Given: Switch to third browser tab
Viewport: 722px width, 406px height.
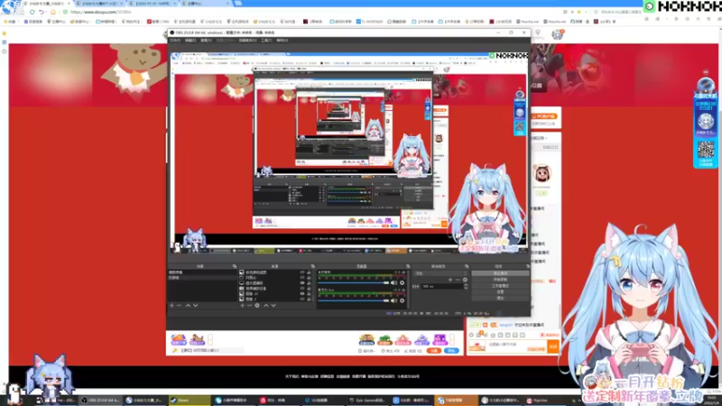Looking at the screenshot, I should click(153, 4).
